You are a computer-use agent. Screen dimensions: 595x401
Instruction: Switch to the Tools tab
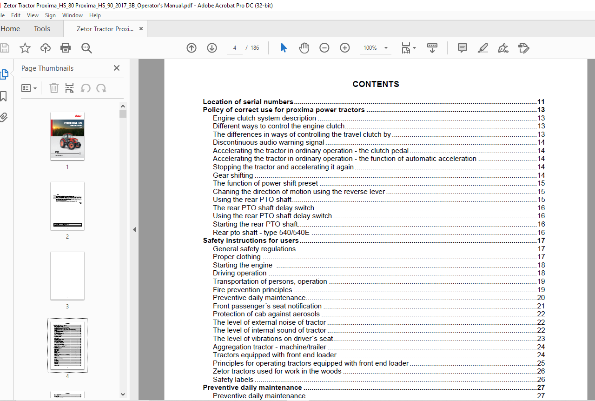pyautogui.click(x=42, y=29)
